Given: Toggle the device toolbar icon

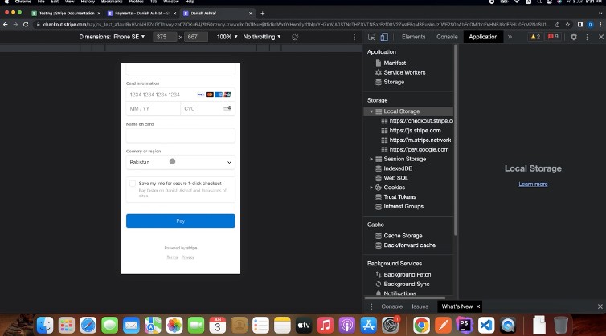Looking at the screenshot, I should tap(384, 37).
